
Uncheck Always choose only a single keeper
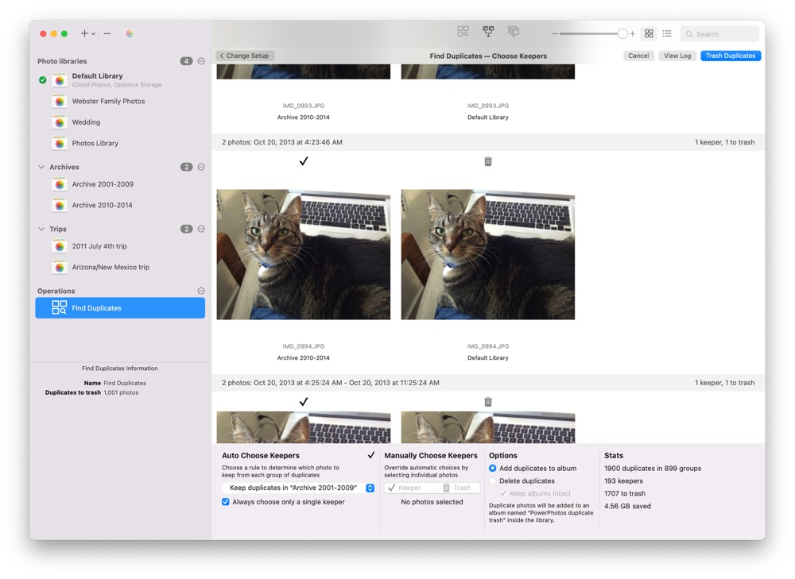pyautogui.click(x=225, y=501)
